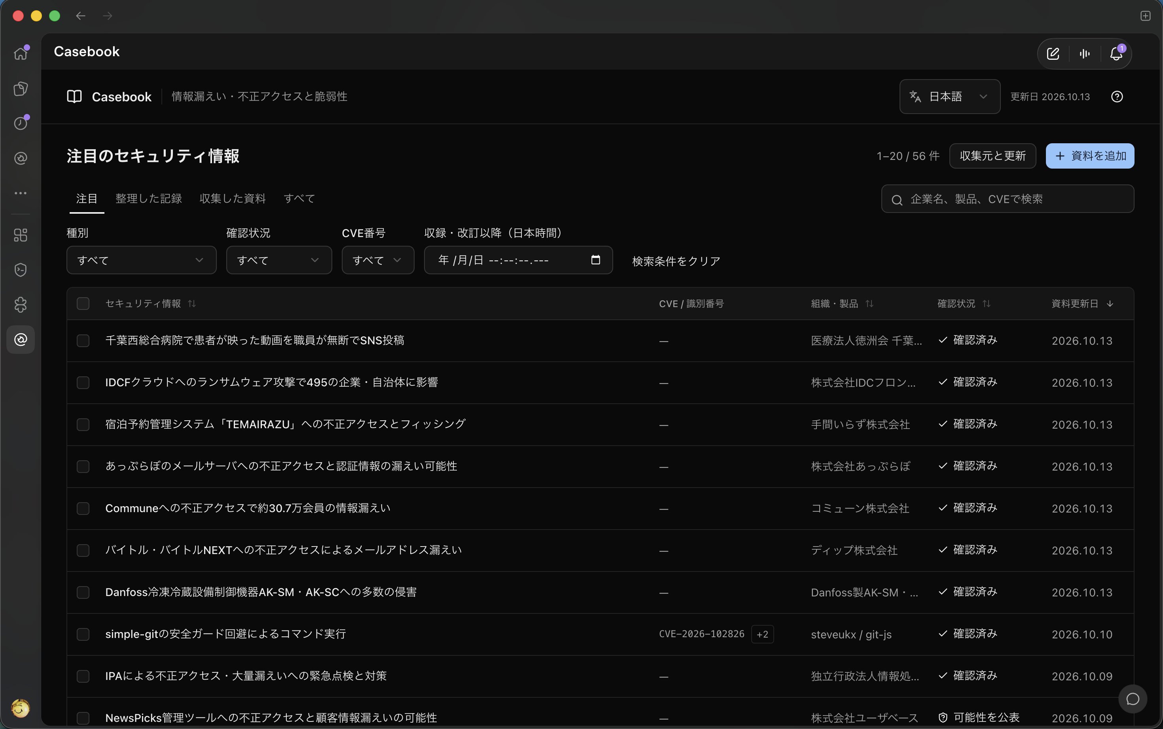The width and height of the screenshot is (1163, 729).
Task: Sort by セキュリティ情報 column arrows
Action: coord(192,303)
